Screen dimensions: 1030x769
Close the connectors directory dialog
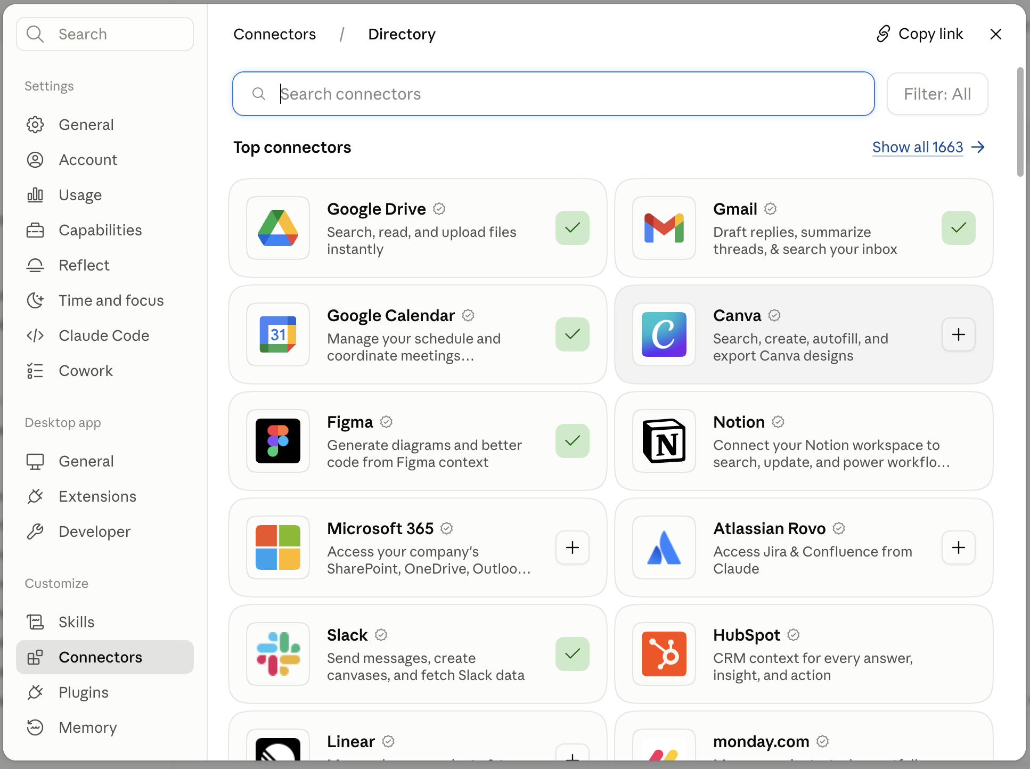(996, 34)
